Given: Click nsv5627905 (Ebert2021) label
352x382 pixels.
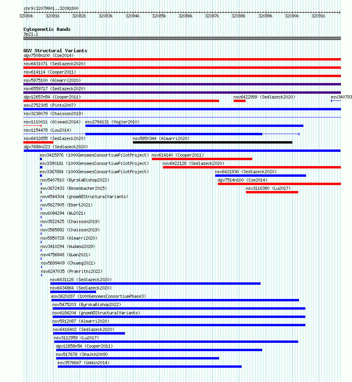Looking at the screenshot, I should 66,205.
